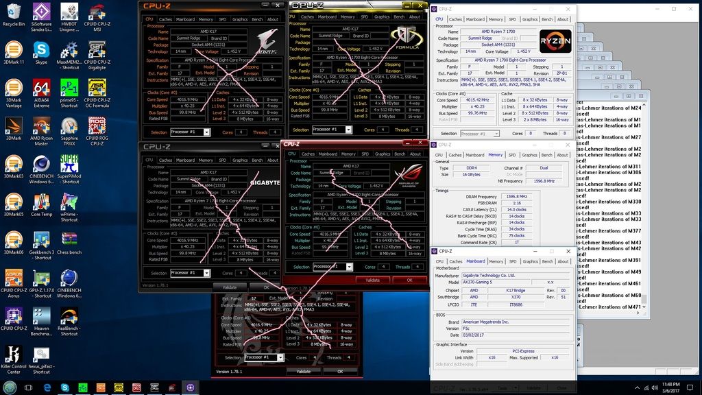Click Validate in partially hidden bottom CPU-Z

pos(304,372)
